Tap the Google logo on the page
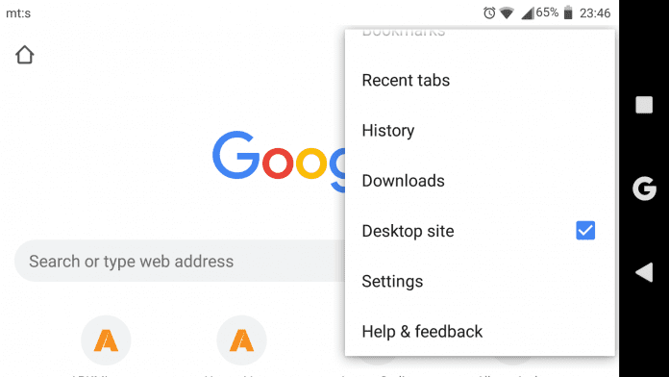This screenshot has width=669, height=377. tap(279, 161)
